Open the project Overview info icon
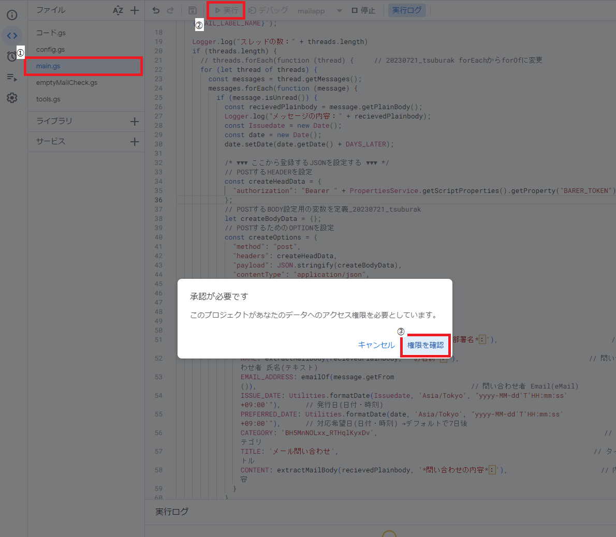616x537 pixels. point(12,15)
